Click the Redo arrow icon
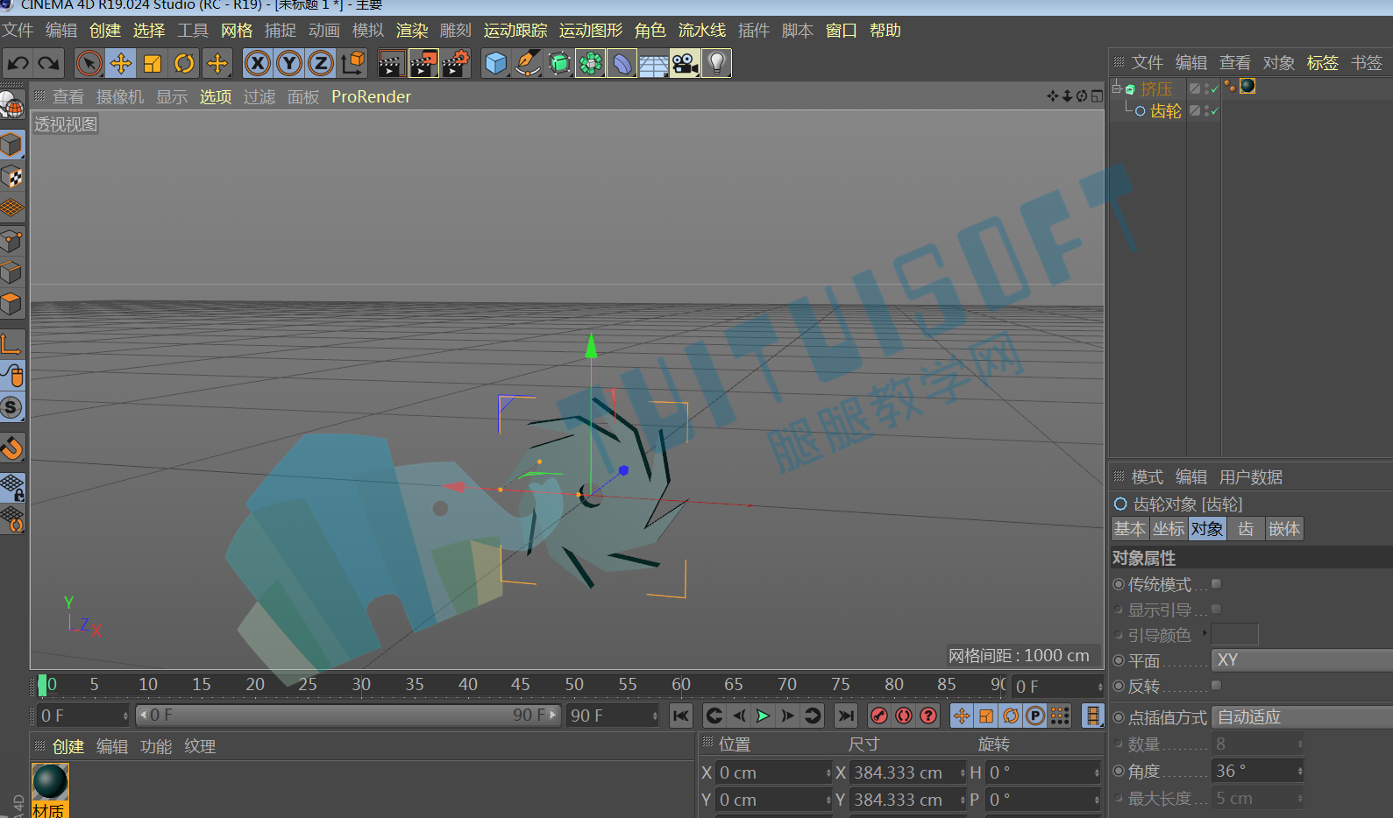The width and height of the screenshot is (1393, 818). [48, 63]
